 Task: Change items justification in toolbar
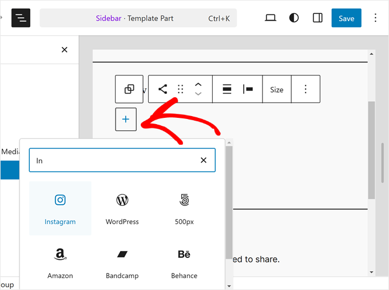click(x=227, y=89)
